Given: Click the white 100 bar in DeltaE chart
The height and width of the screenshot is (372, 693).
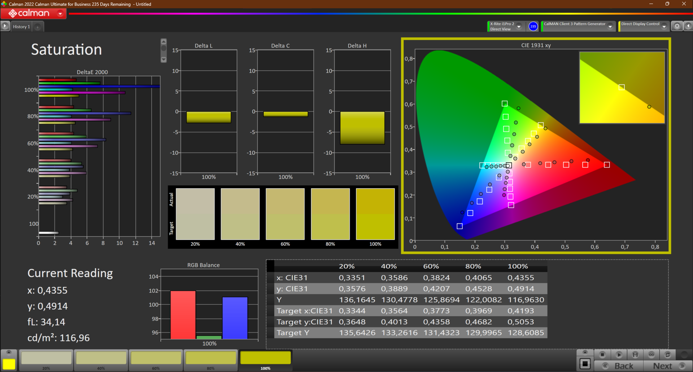Looking at the screenshot, I should 48,233.
